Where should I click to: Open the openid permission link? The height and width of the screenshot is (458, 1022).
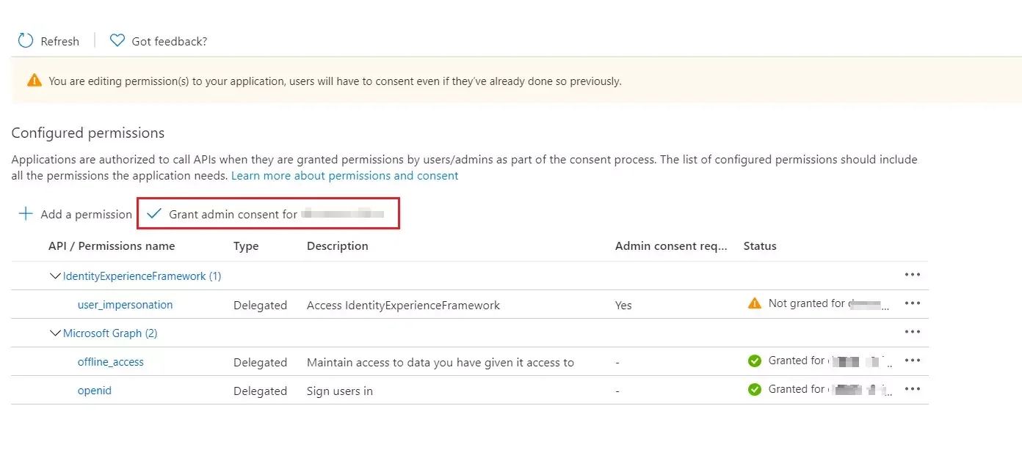pos(94,391)
